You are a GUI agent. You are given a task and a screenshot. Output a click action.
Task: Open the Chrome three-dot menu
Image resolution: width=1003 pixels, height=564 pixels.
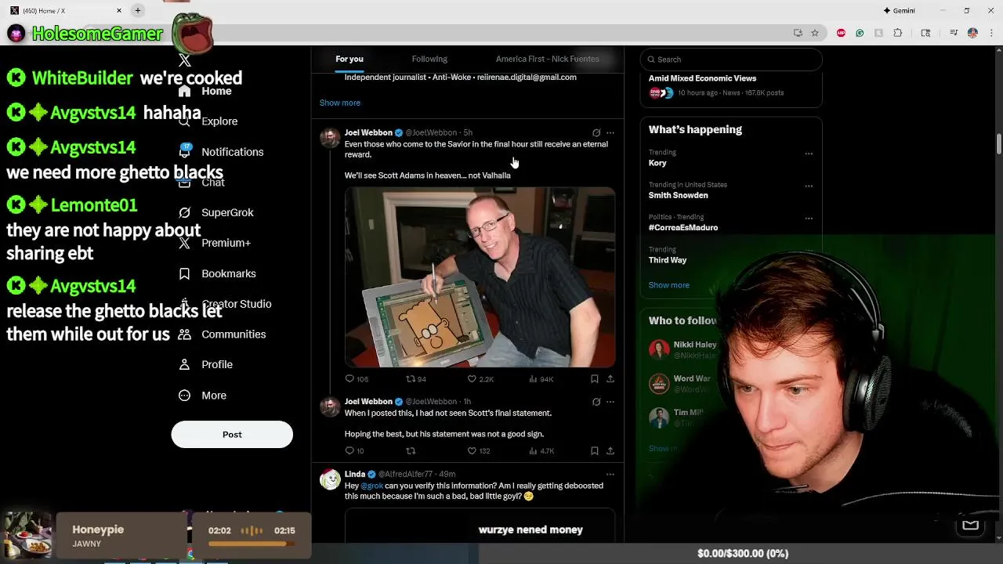[991, 33]
